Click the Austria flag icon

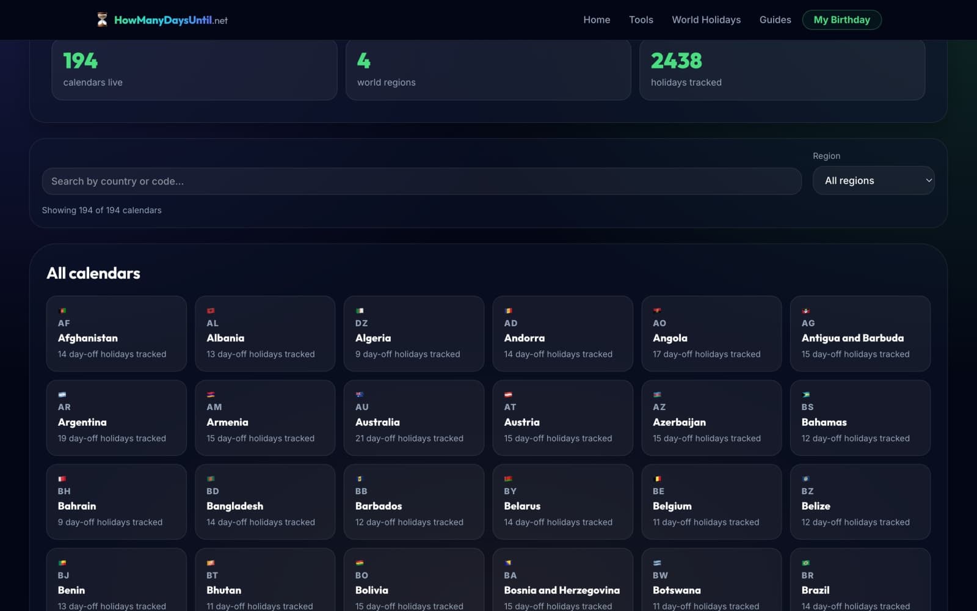pos(508,395)
